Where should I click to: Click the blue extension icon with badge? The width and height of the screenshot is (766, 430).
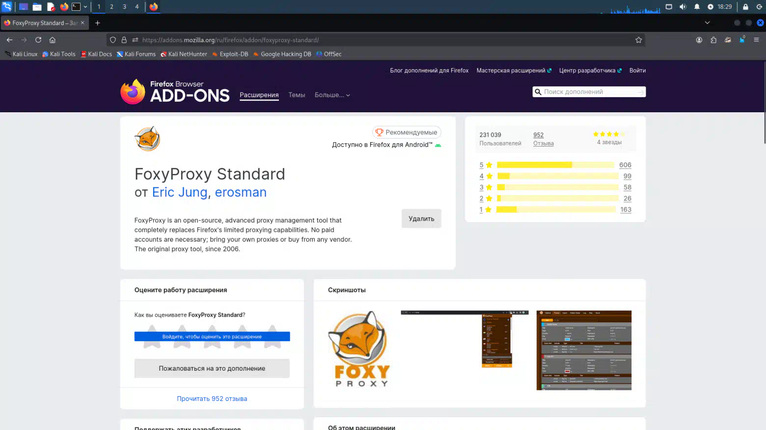(x=742, y=40)
